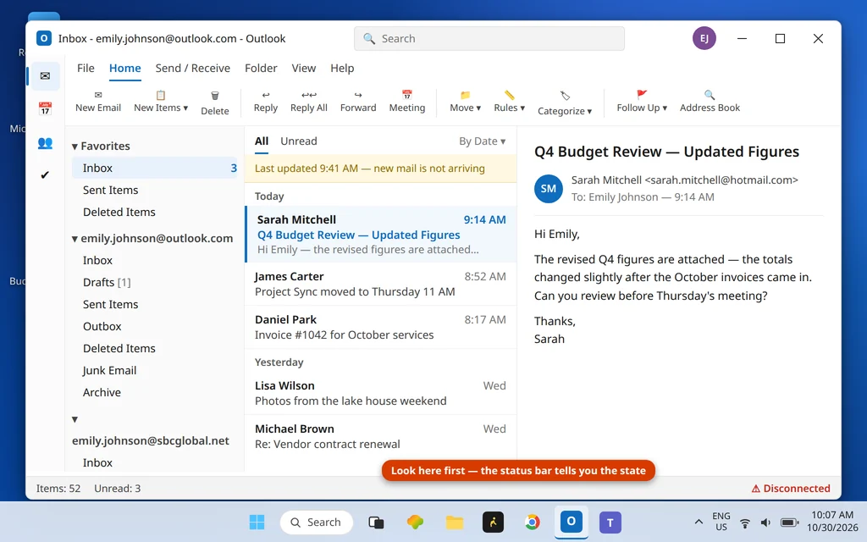Open the By Date sort dropdown
The image size is (867, 542).
pyautogui.click(x=482, y=141)
